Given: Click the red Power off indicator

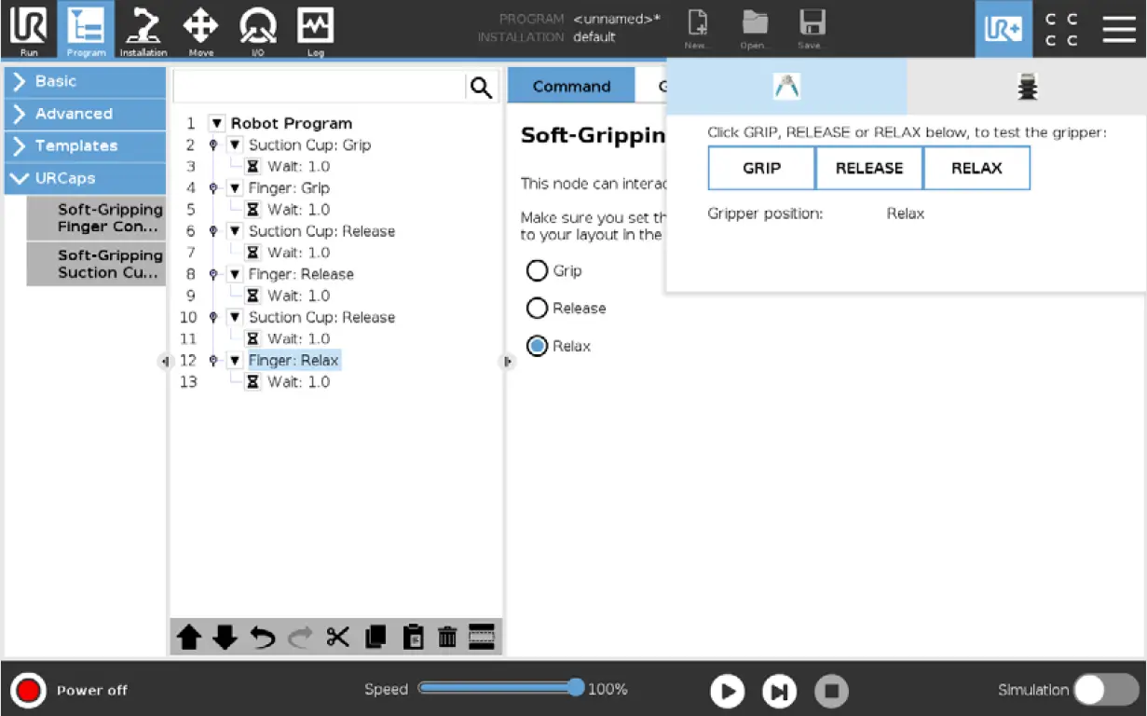Looking at the screenshot, I should click(x=28, y=691).
